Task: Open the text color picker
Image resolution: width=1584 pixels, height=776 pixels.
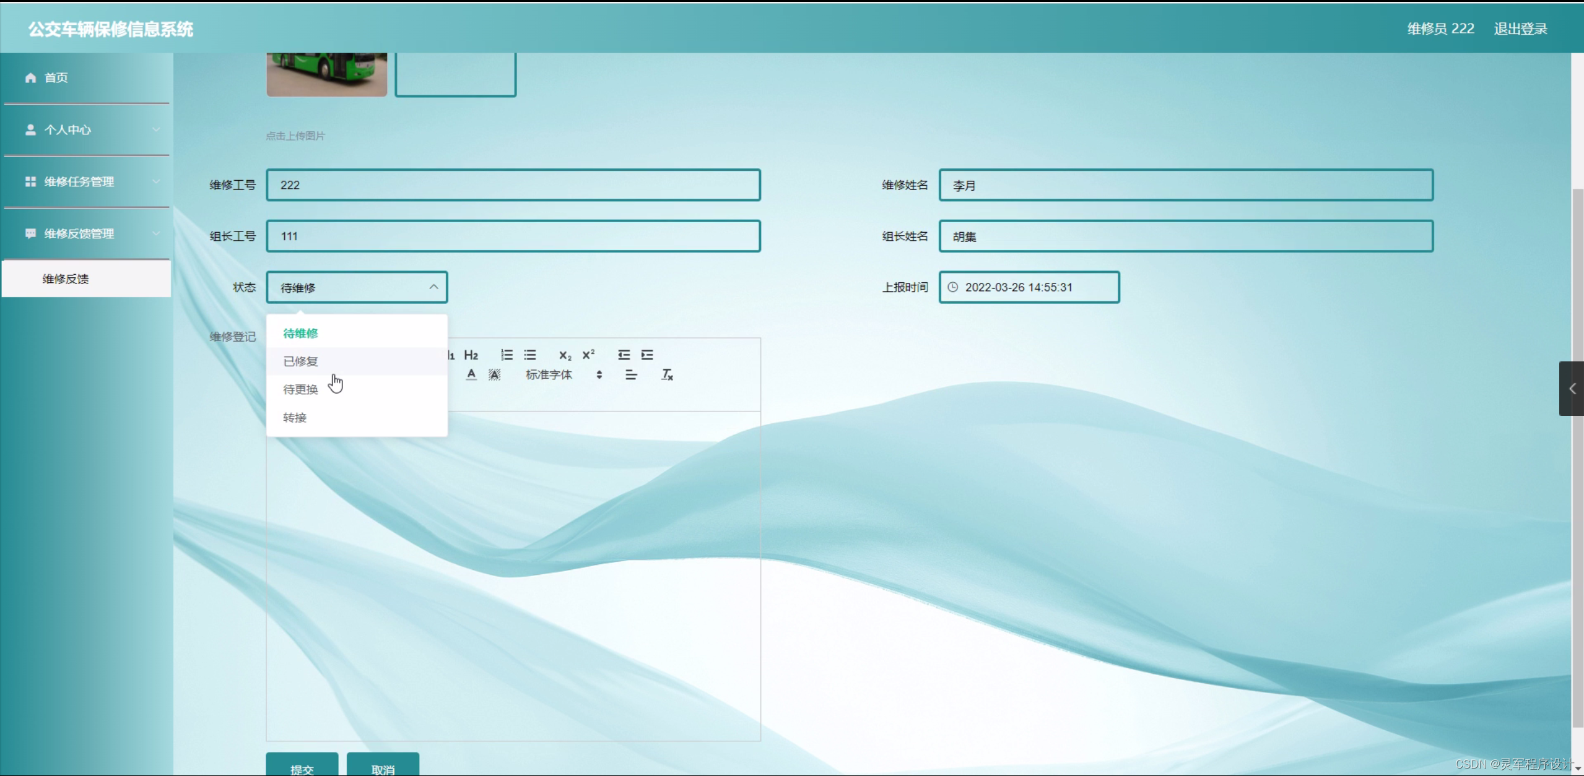Action: pyautogui.click(x=471, y=374)
